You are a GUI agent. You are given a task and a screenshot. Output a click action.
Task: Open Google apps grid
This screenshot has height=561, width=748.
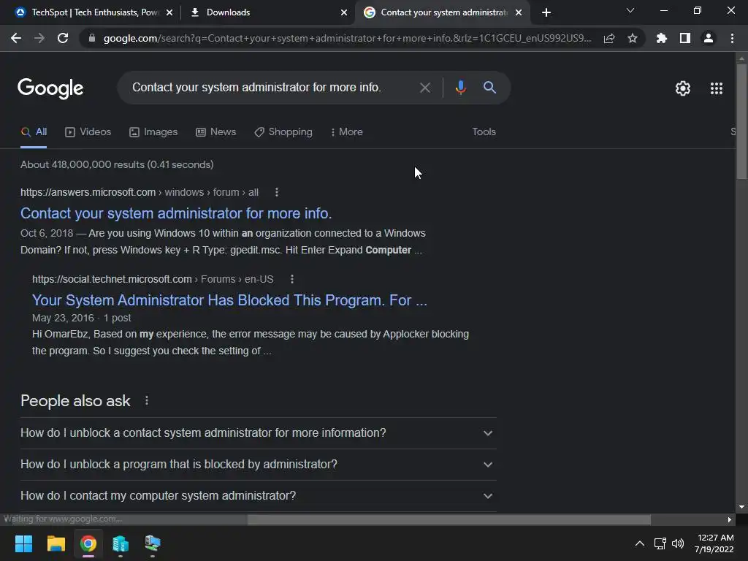point(717,88)
